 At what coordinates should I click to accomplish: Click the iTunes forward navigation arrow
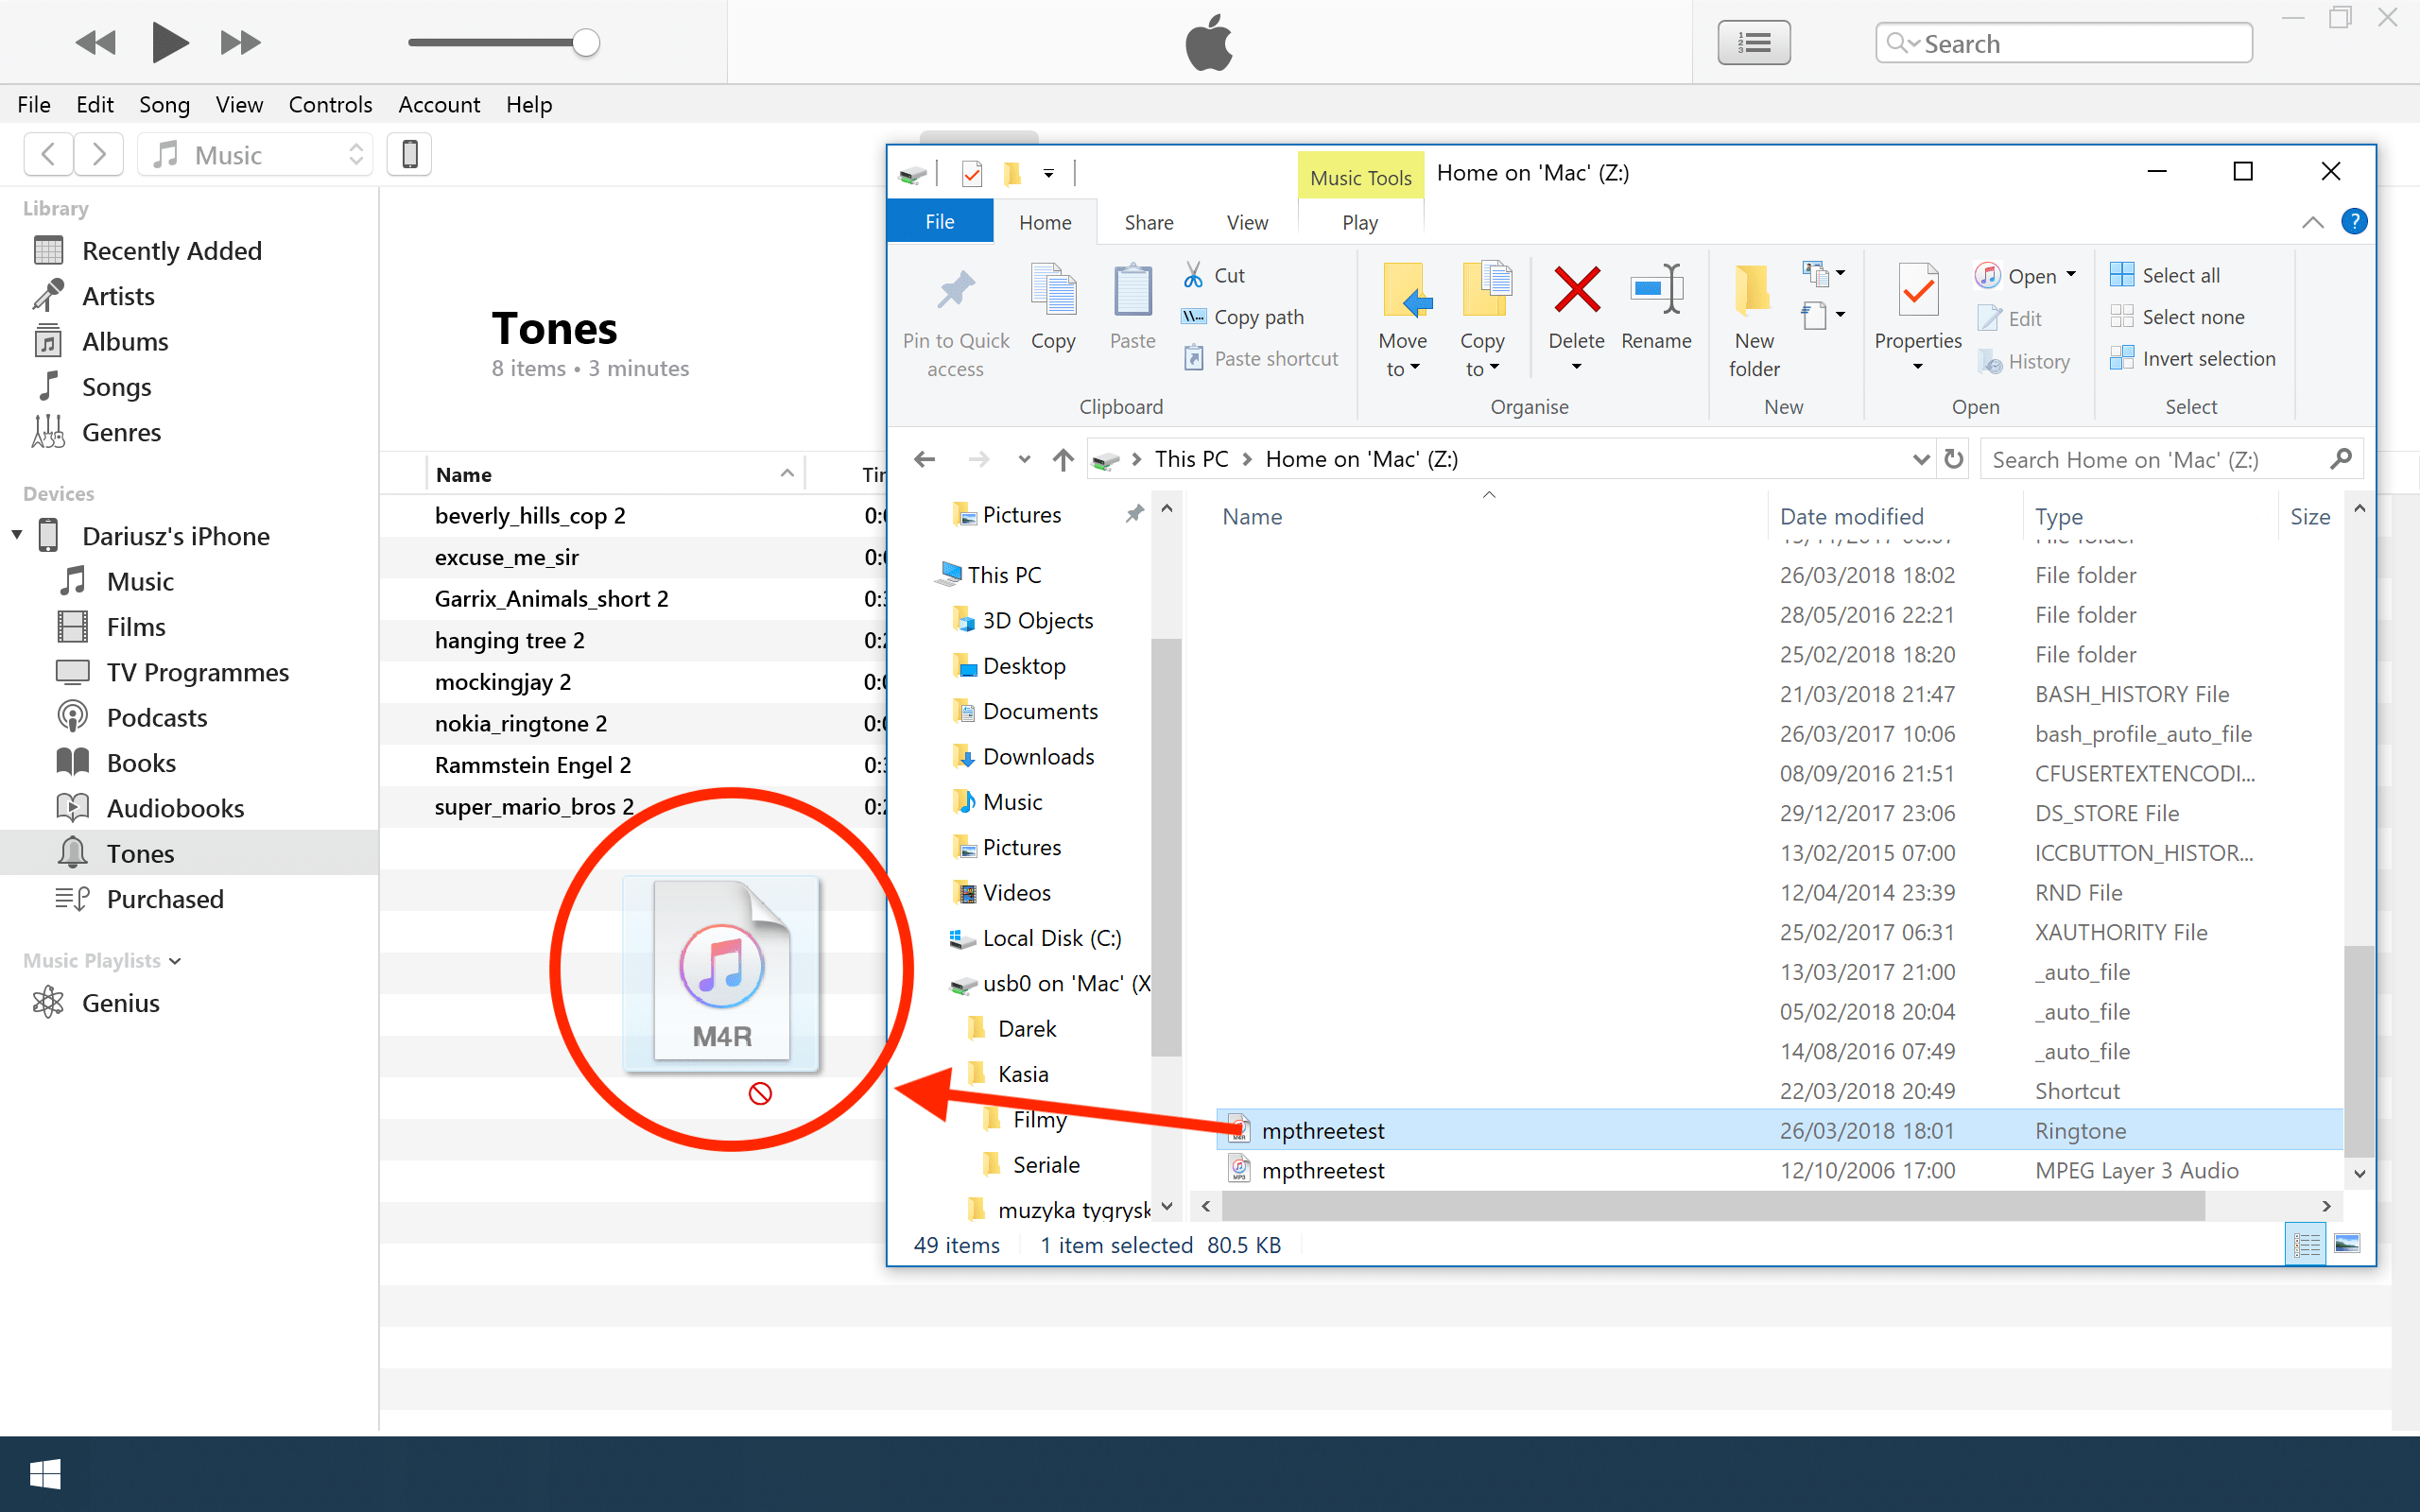click(98, 154)
